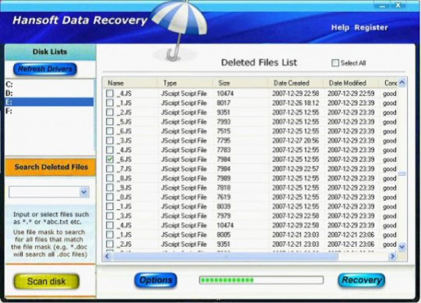
Task: Check the box for _8.JS file
Action: pos(110,178)
